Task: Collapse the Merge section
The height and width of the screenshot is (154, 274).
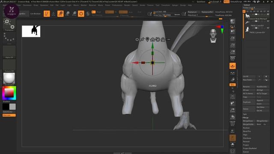Action: 246,118
